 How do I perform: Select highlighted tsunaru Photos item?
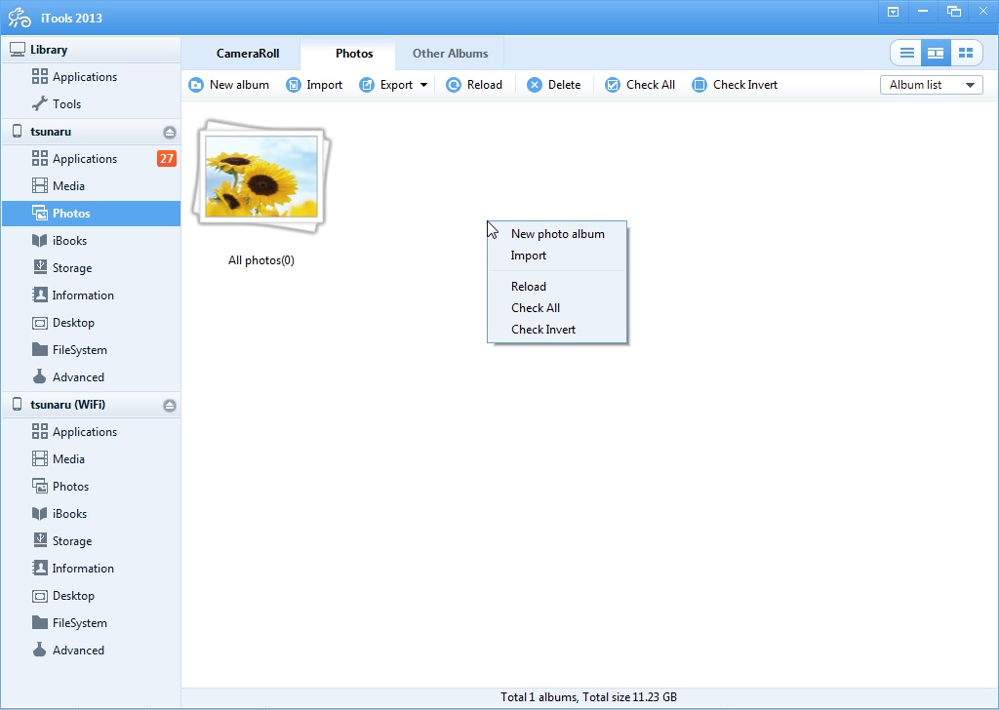91,214
